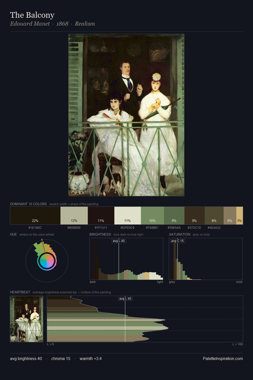Viewport: 253px width, 380px height.
Task: Click the '#596A4A' hex code text
Action: 174,228
